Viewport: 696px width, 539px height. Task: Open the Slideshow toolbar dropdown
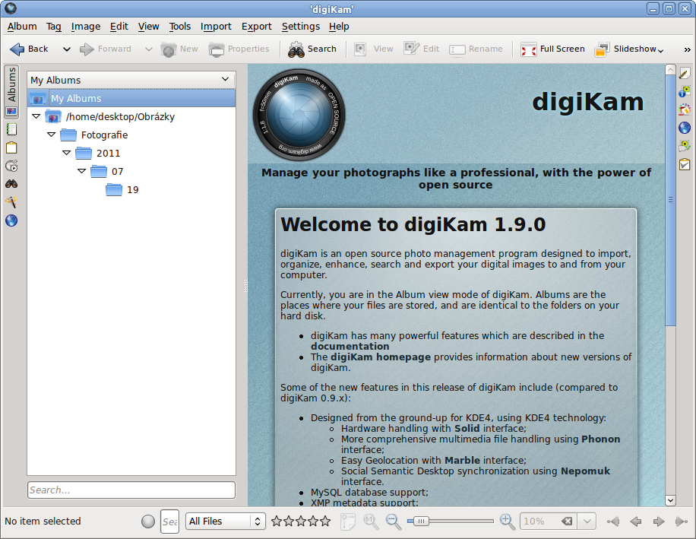point(629,49)
